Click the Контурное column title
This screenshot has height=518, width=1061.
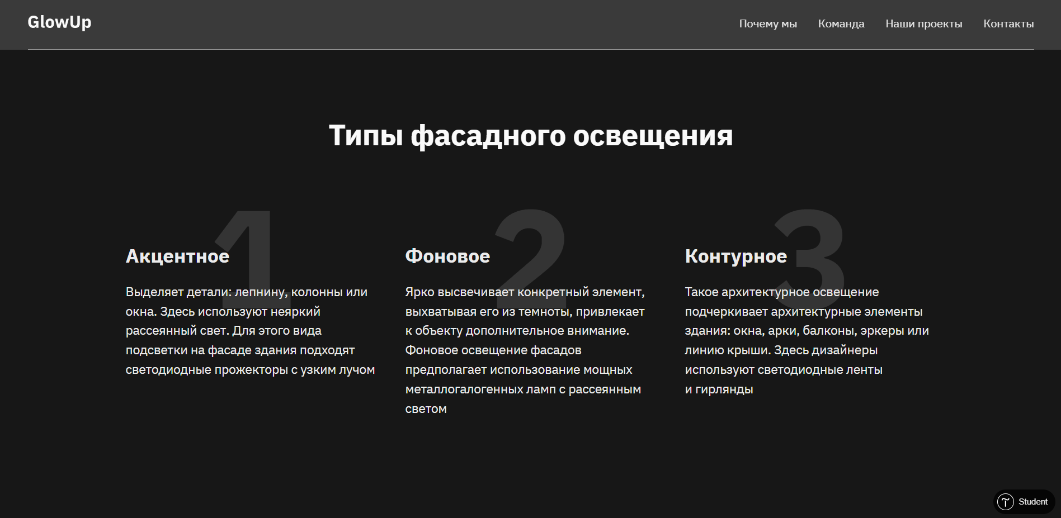click(736, 256)
